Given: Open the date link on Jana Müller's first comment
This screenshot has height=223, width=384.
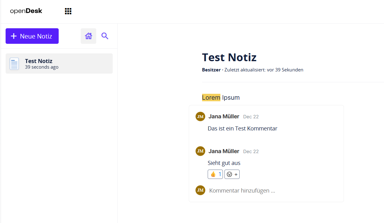Looking at the screenshot, I should point(251,116).
